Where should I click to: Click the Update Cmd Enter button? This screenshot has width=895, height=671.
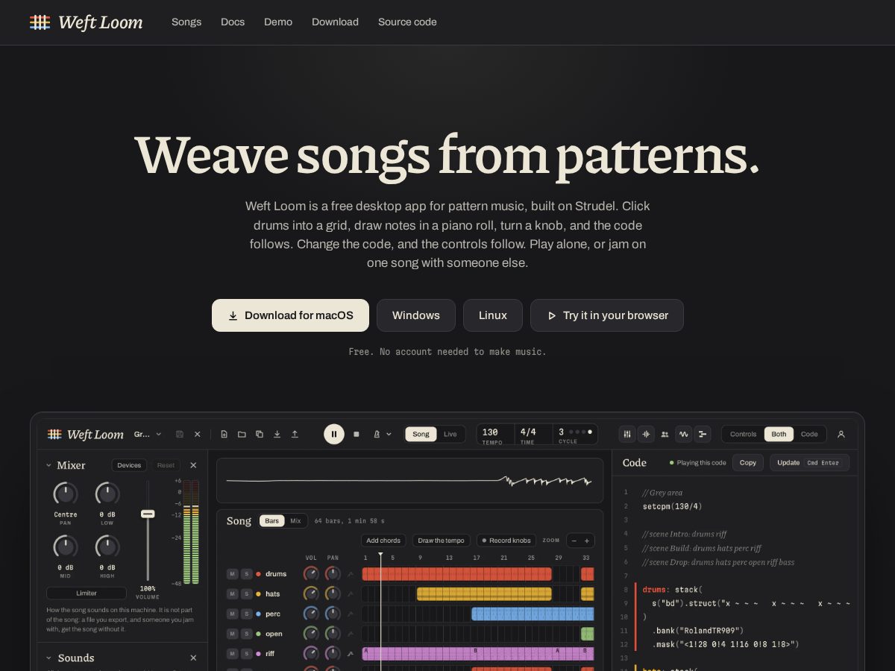coord(809,462)
